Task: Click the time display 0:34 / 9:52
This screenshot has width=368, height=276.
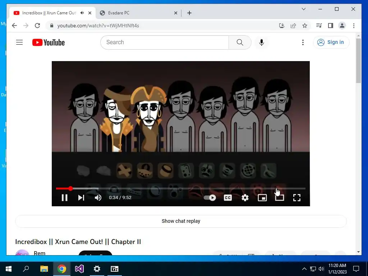Action: coord(120,198)
